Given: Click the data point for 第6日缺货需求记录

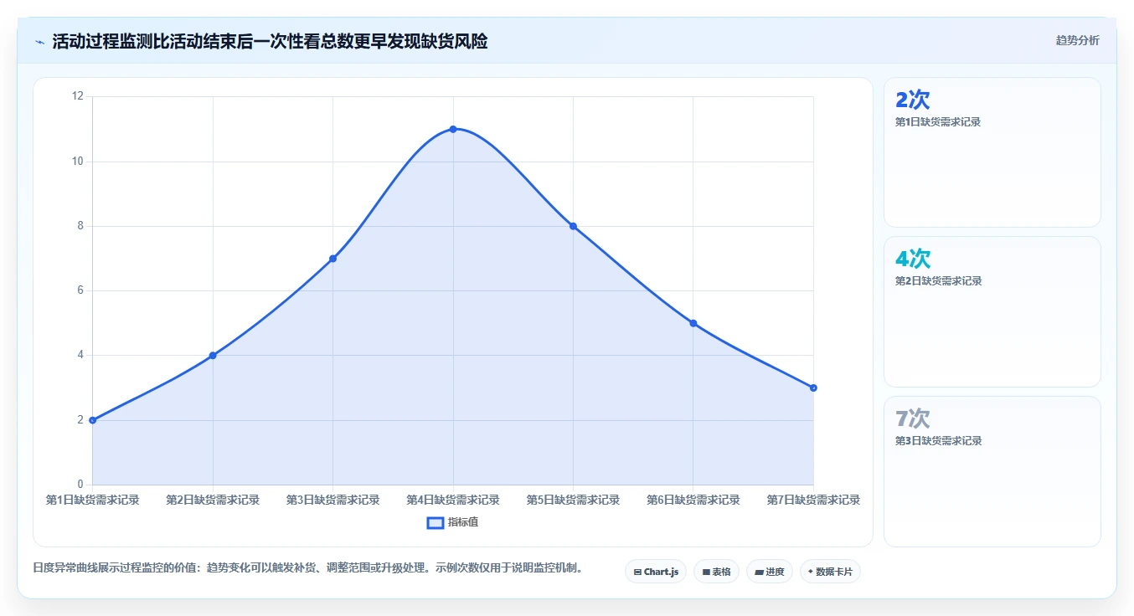Looking at the screenshot, I should (x=693, y=323).
